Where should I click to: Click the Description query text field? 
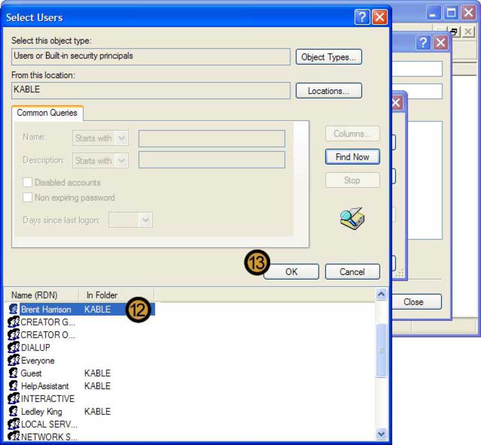[212, 160]
